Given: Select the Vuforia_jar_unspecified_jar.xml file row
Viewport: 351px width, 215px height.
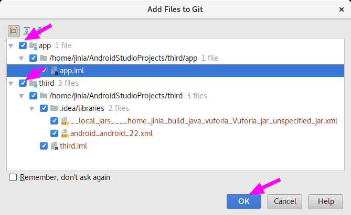Looking at the screenshot, I should 175,121.
